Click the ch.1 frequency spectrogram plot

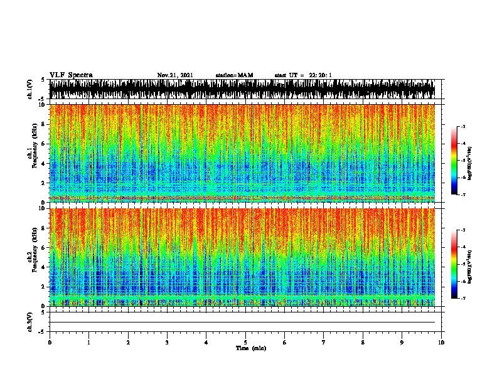click(x=242, y=153)
